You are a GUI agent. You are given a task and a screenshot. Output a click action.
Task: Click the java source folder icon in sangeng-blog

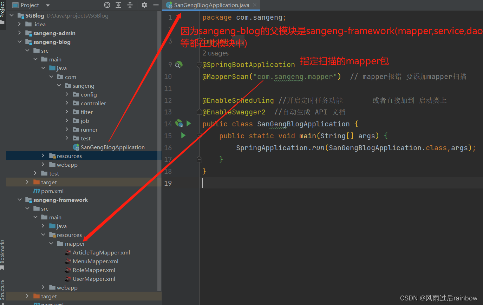pyautogui.click(x=52, y=68)
